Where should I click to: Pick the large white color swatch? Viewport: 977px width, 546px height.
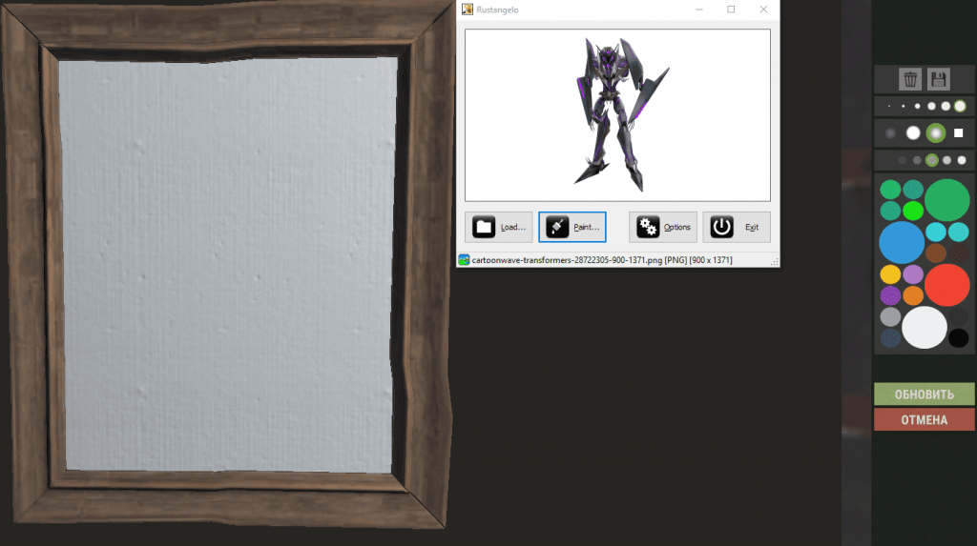point(924,328)
